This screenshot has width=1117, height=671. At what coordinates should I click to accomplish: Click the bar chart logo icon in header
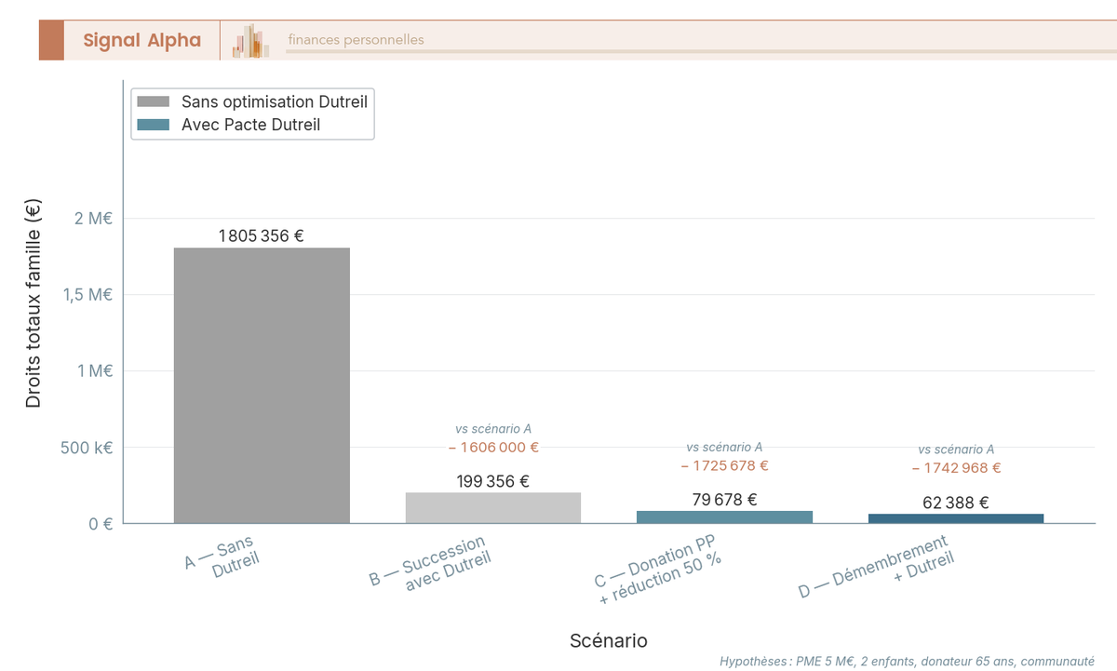pos(251,41)
